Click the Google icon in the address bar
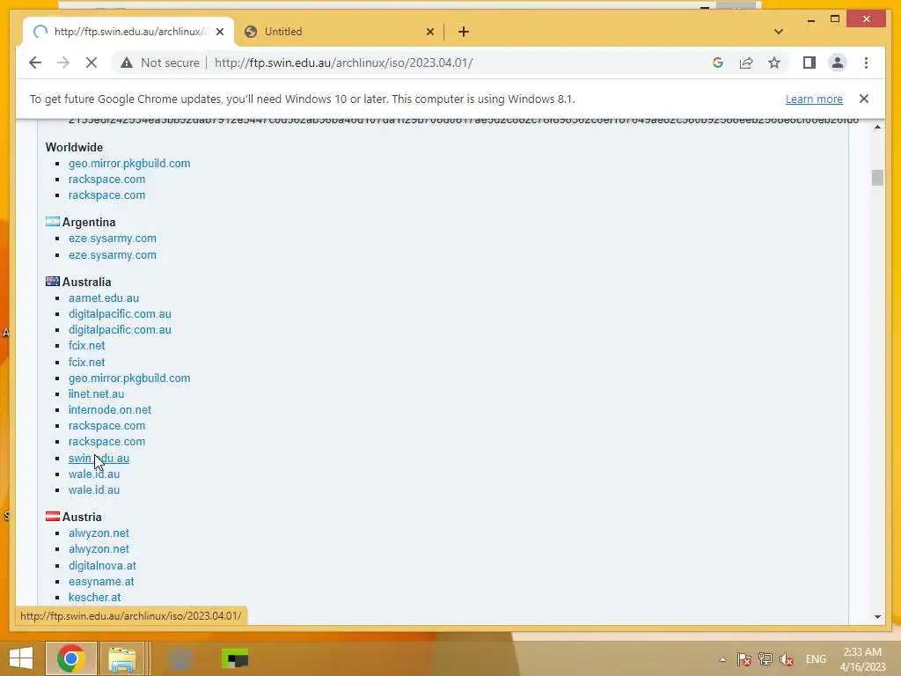The width and height of the screenshot is (901, 676). click(718, 62)
